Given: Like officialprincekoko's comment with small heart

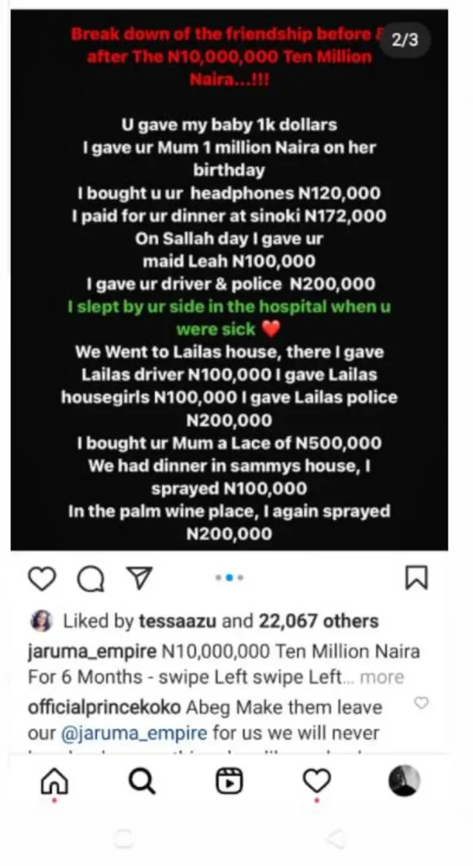Looking at the screenshot, I should point(421,703).
